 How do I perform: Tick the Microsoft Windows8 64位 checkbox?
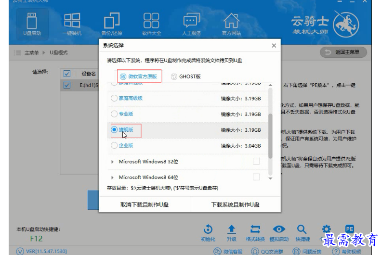click(256, 177)
